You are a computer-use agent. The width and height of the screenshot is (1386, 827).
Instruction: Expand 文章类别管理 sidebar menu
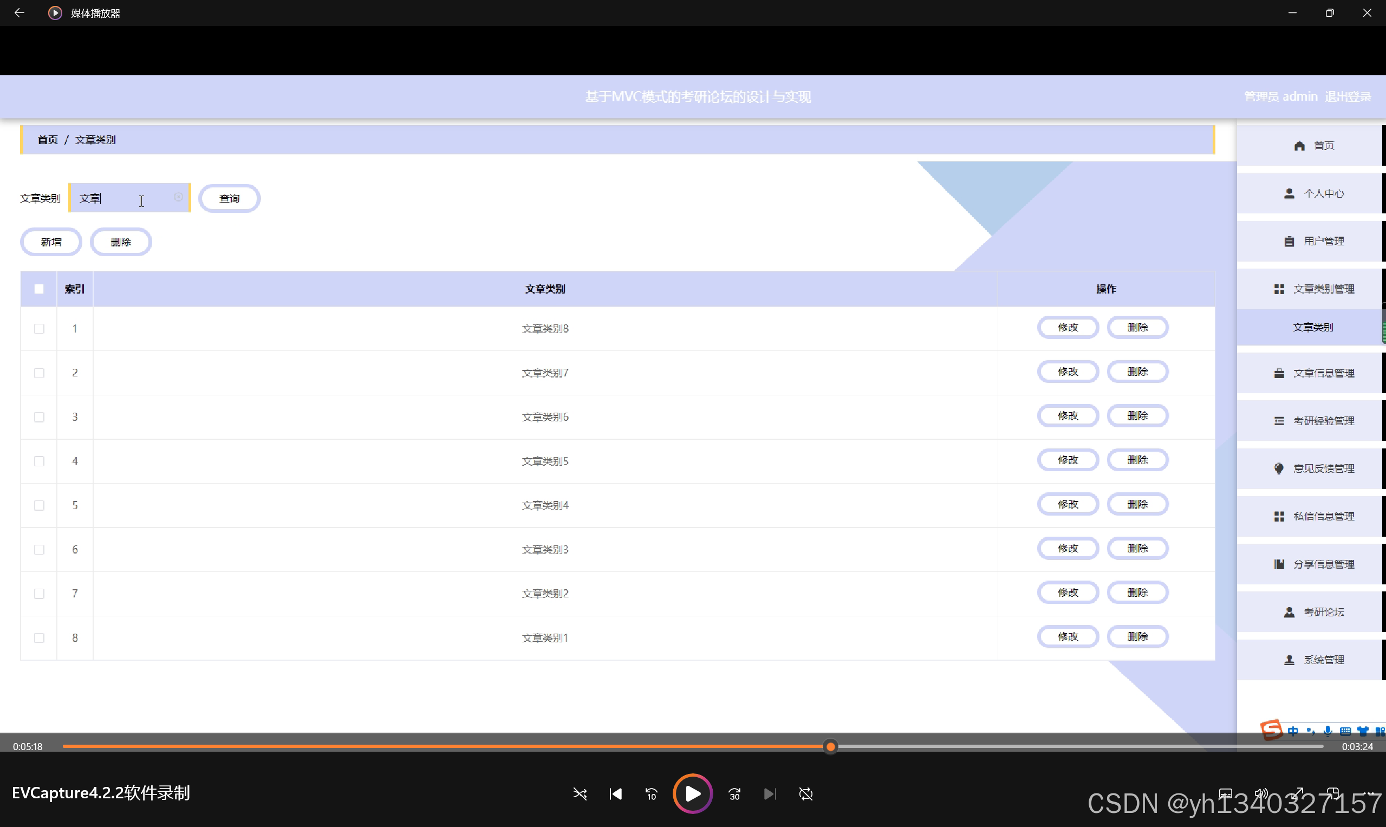pos(1313,289)
